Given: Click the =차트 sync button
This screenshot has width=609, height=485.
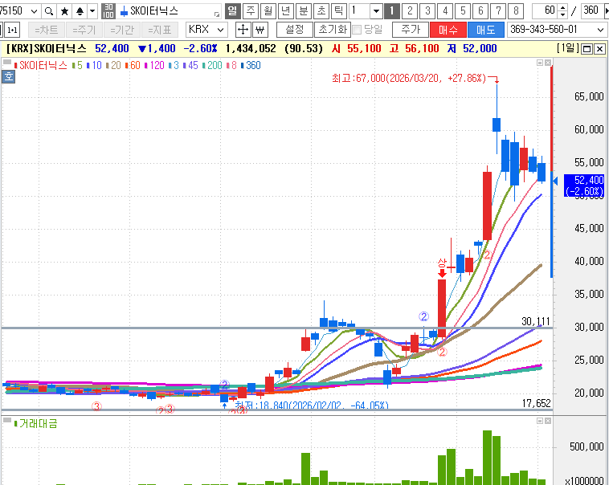Looking at the screenshot, I should coord(47,30).
